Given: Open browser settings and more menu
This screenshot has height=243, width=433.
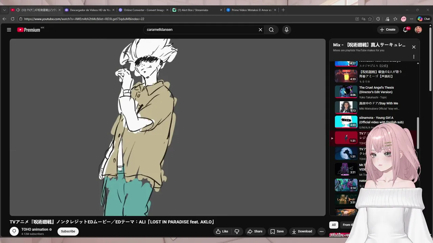Looking at the screenshot, I should tap(412, 19).
